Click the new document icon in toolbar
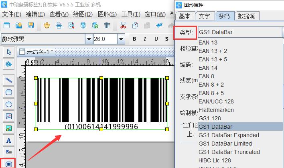Screen dimensions: 284x168 [6, 25]
